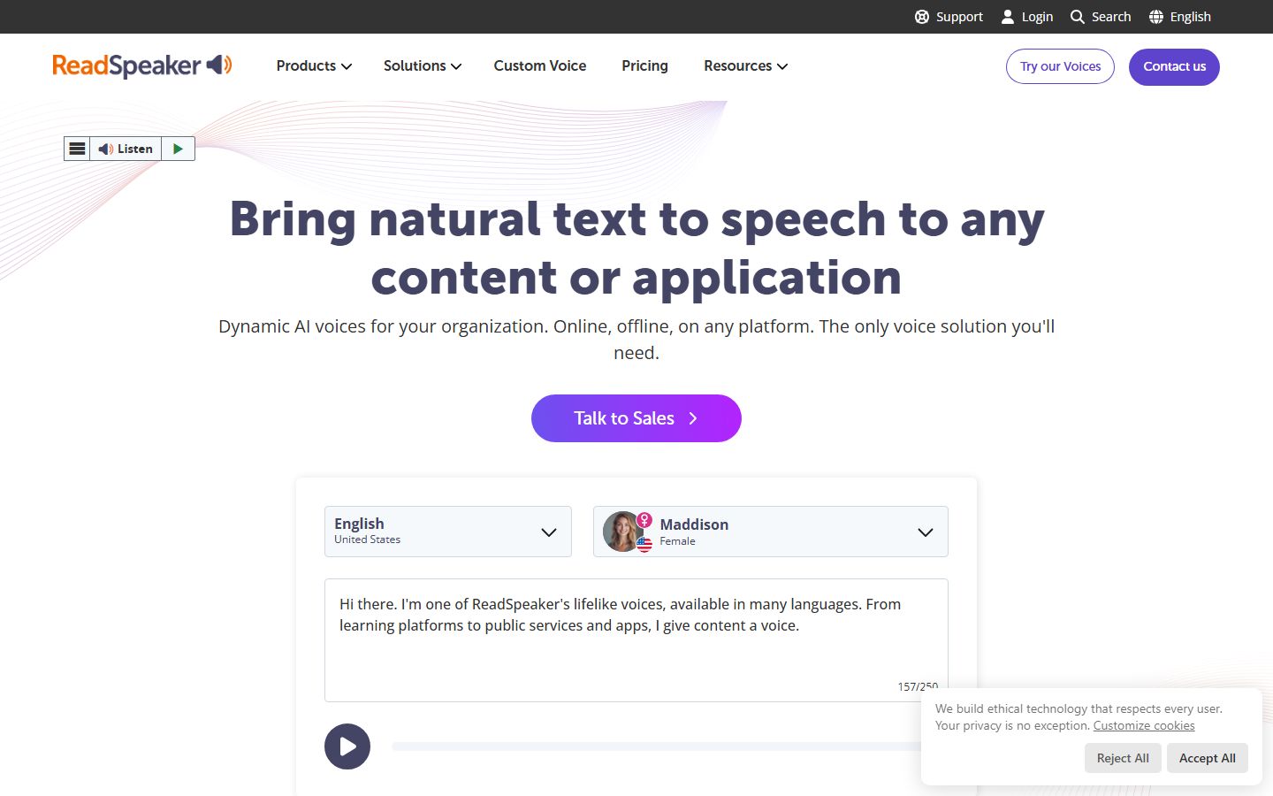Click the demo text input area

point(636,640)
